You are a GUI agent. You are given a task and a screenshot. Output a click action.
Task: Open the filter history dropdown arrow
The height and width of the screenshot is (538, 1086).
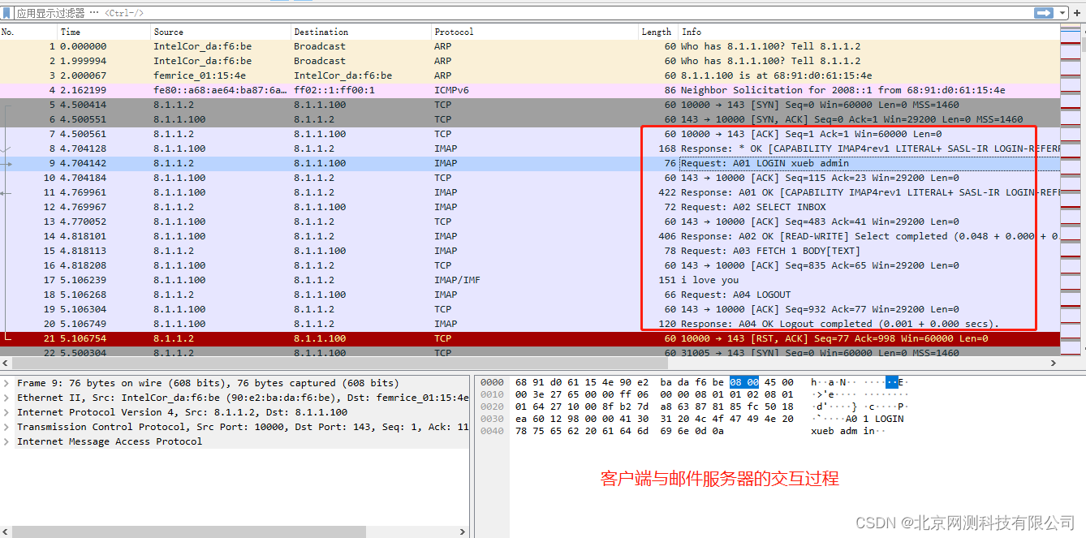[x=1061, y=13]
